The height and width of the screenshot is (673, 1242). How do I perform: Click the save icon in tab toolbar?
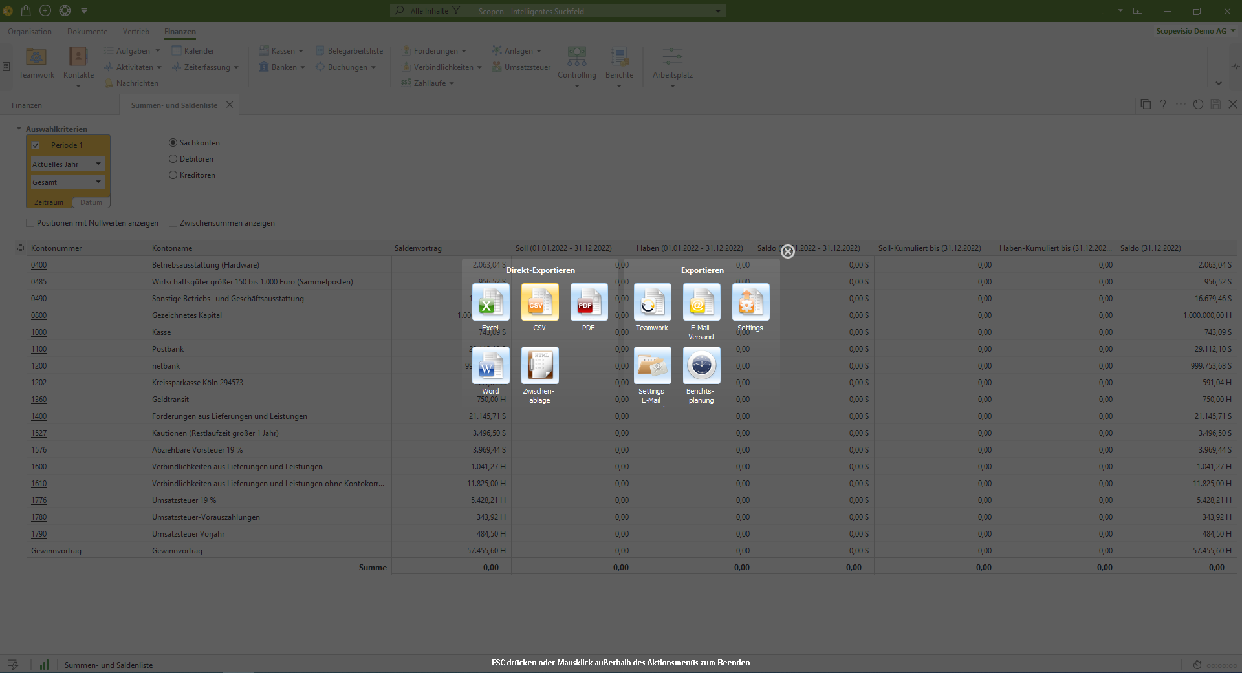pyautogui.click(x=1215, y=104)
